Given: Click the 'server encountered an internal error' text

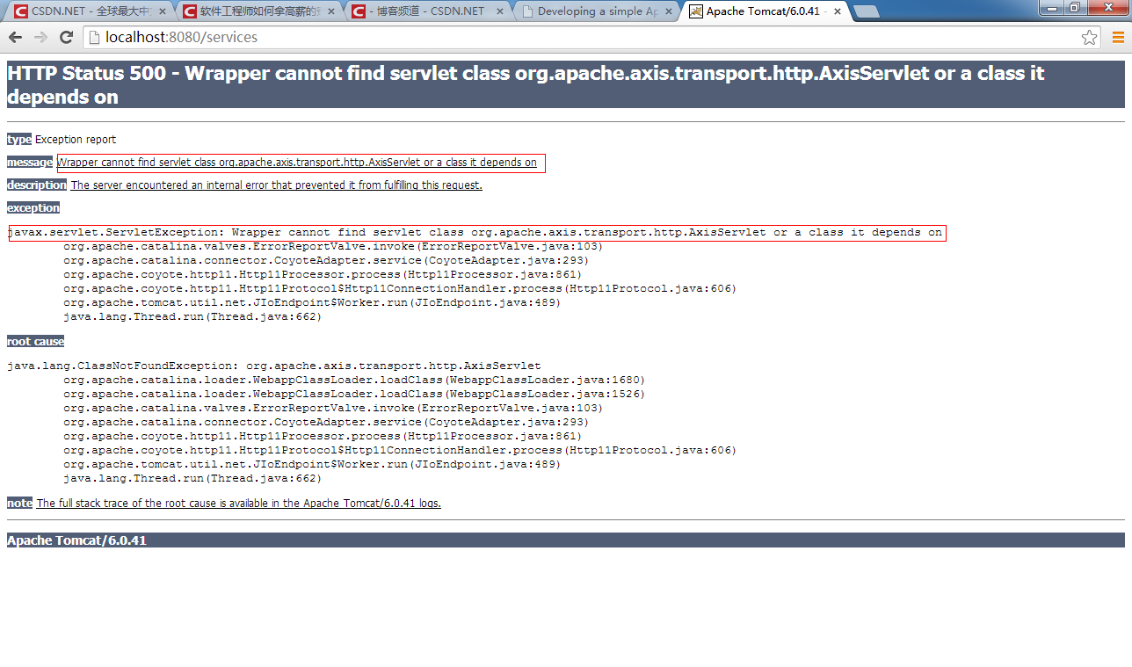Looking at the screenshot, I should pyautogui.click(x=276, y=185).
